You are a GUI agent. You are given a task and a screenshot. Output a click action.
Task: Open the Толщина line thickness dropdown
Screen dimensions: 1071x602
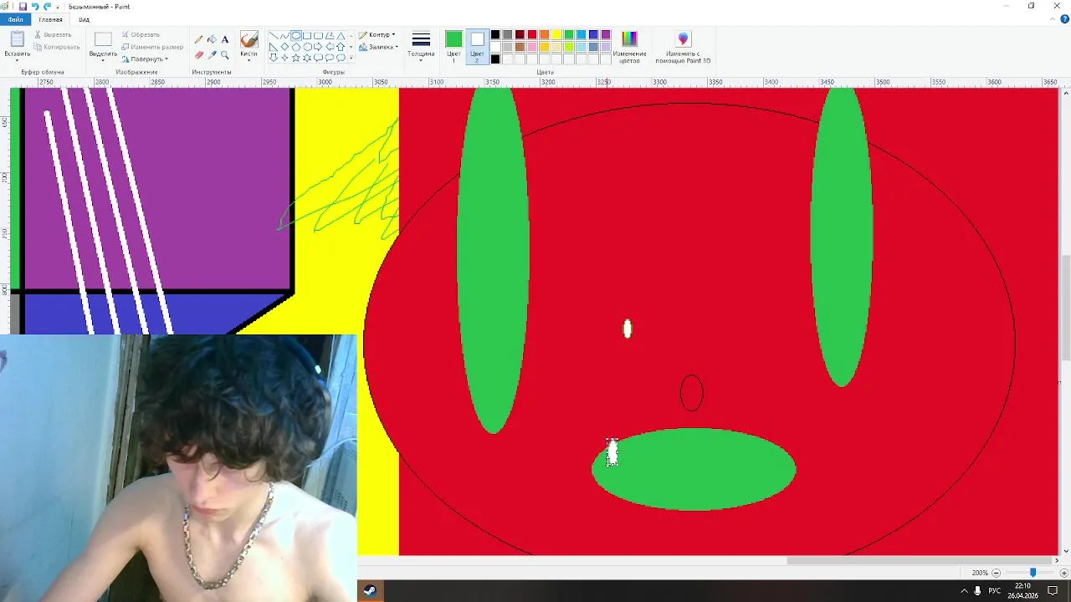(x=421, y=46)
